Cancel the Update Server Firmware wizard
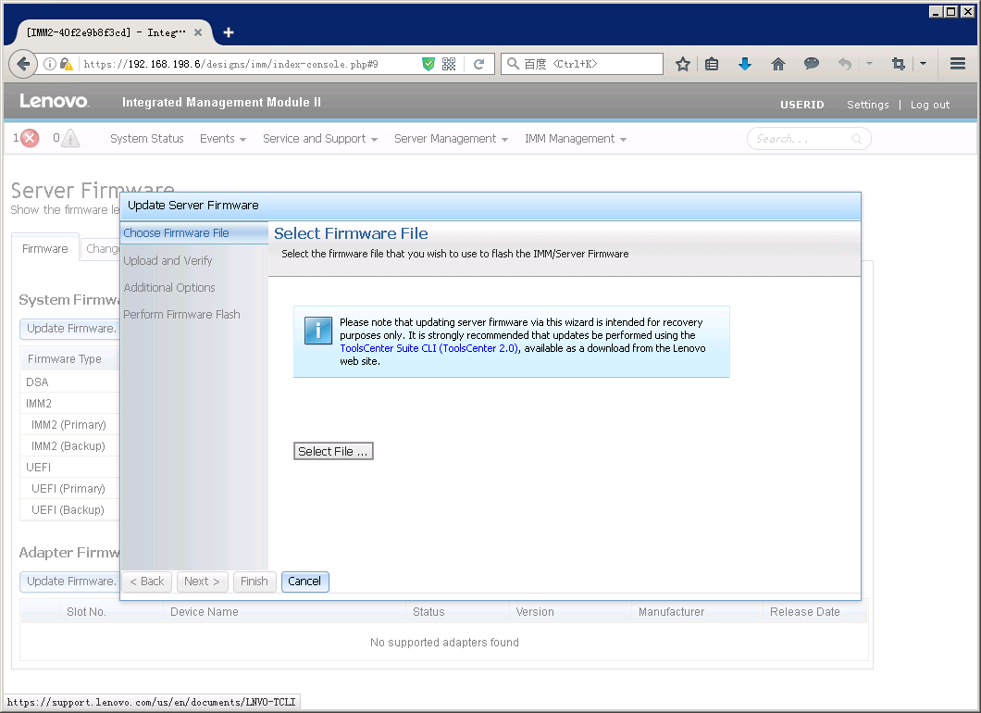 304,582
